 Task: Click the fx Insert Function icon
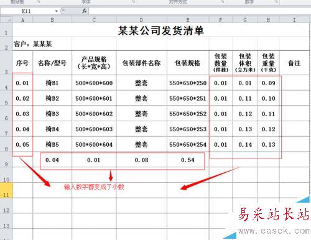point(85,11)
